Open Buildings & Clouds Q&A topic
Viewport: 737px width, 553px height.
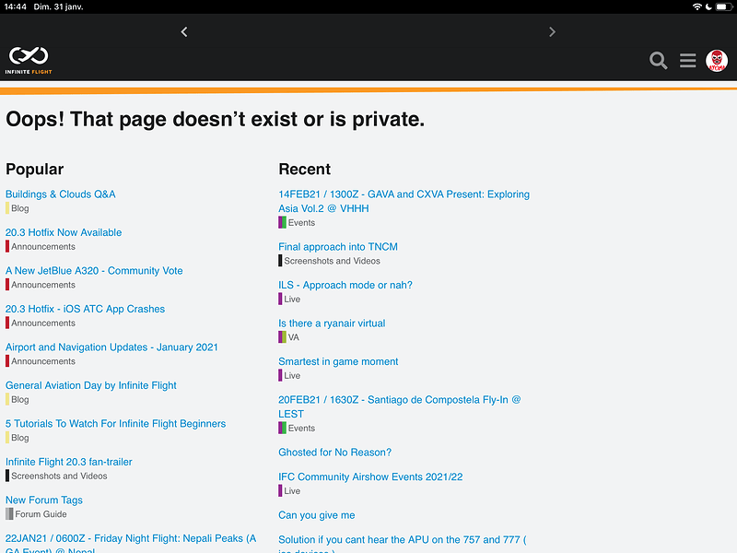[x=60, y=194]
